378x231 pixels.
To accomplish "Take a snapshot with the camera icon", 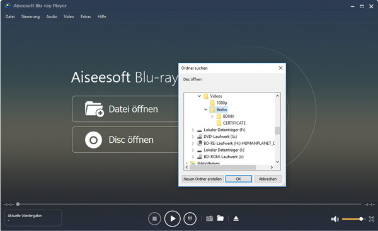I will 210,218.
